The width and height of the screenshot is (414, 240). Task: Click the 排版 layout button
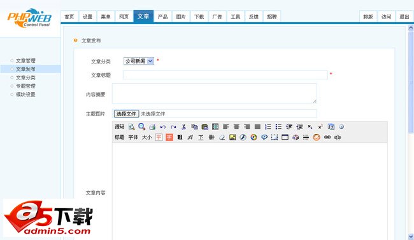coord(368,17)
